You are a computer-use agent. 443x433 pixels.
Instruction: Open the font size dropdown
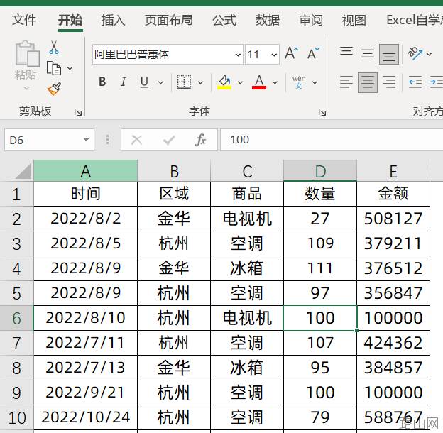click(274, 55)
